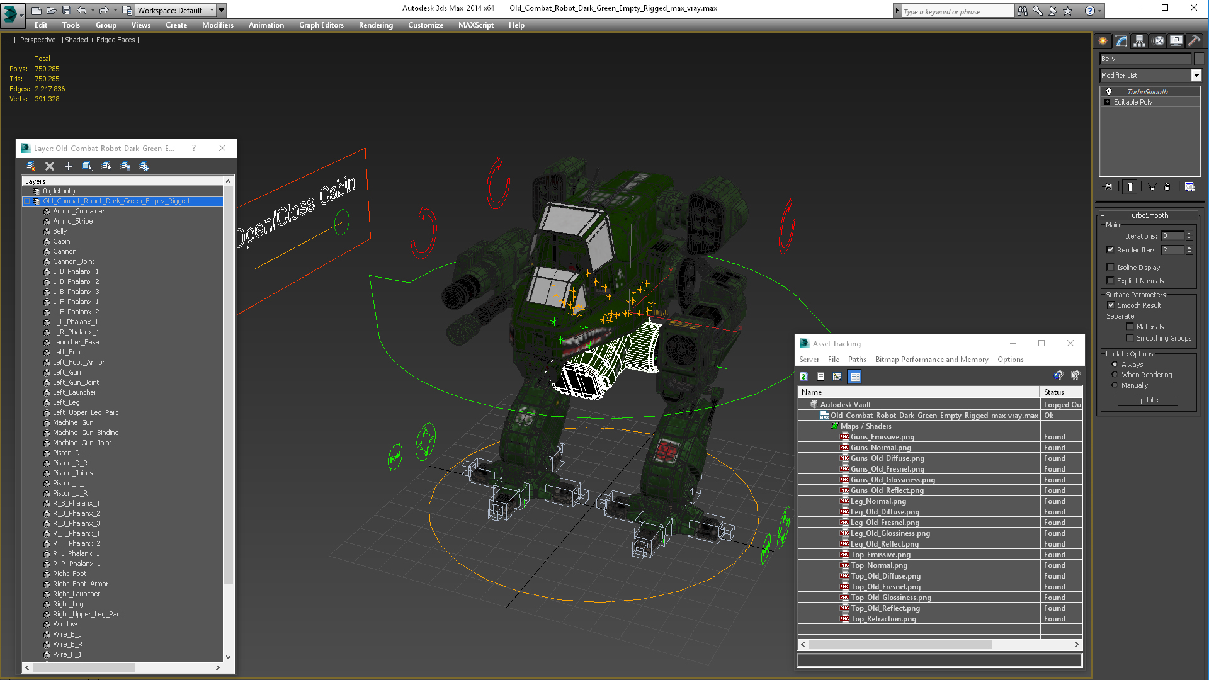Click the New Scene icon in quick access toolbar

point(36,11)
